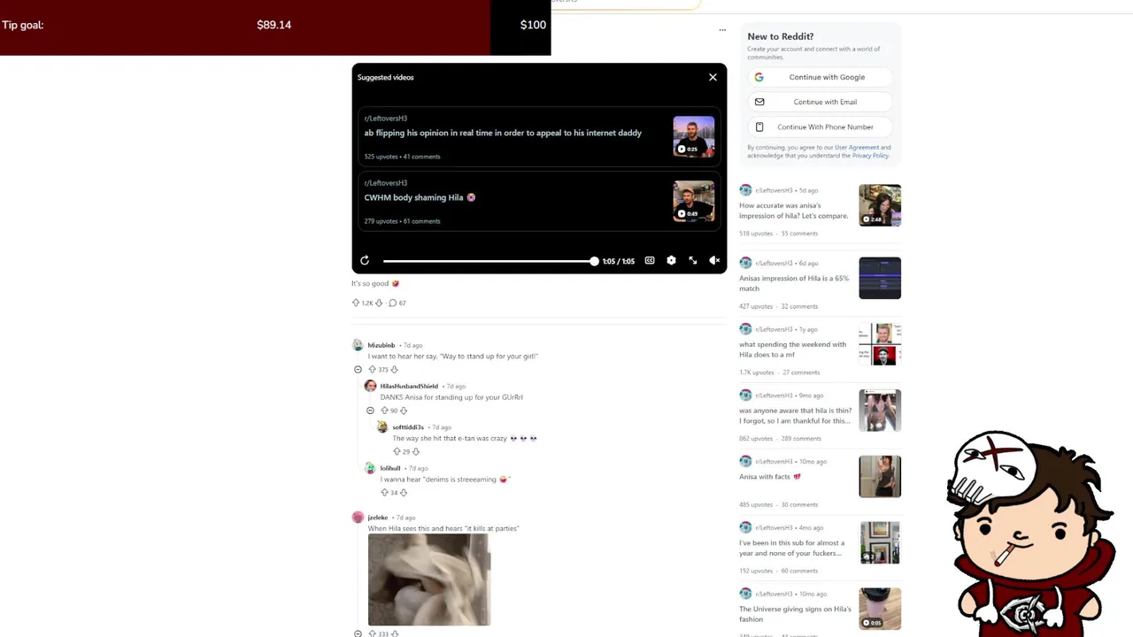The width and height of the screenshot is (1133, 637).
Task: Continue With Phone Number sign-in
Action: (x=820, y=127)
